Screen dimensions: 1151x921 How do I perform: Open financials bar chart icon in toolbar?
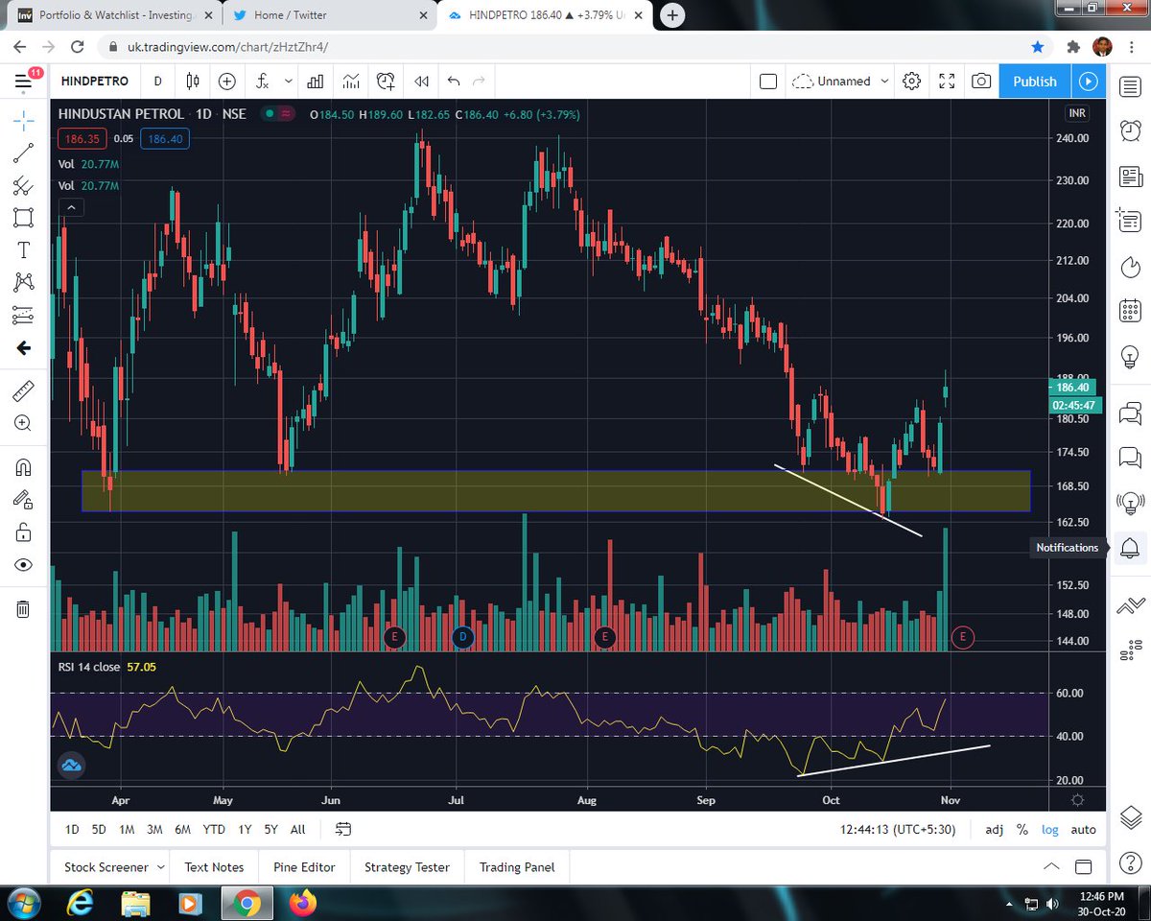coord(315,82)
